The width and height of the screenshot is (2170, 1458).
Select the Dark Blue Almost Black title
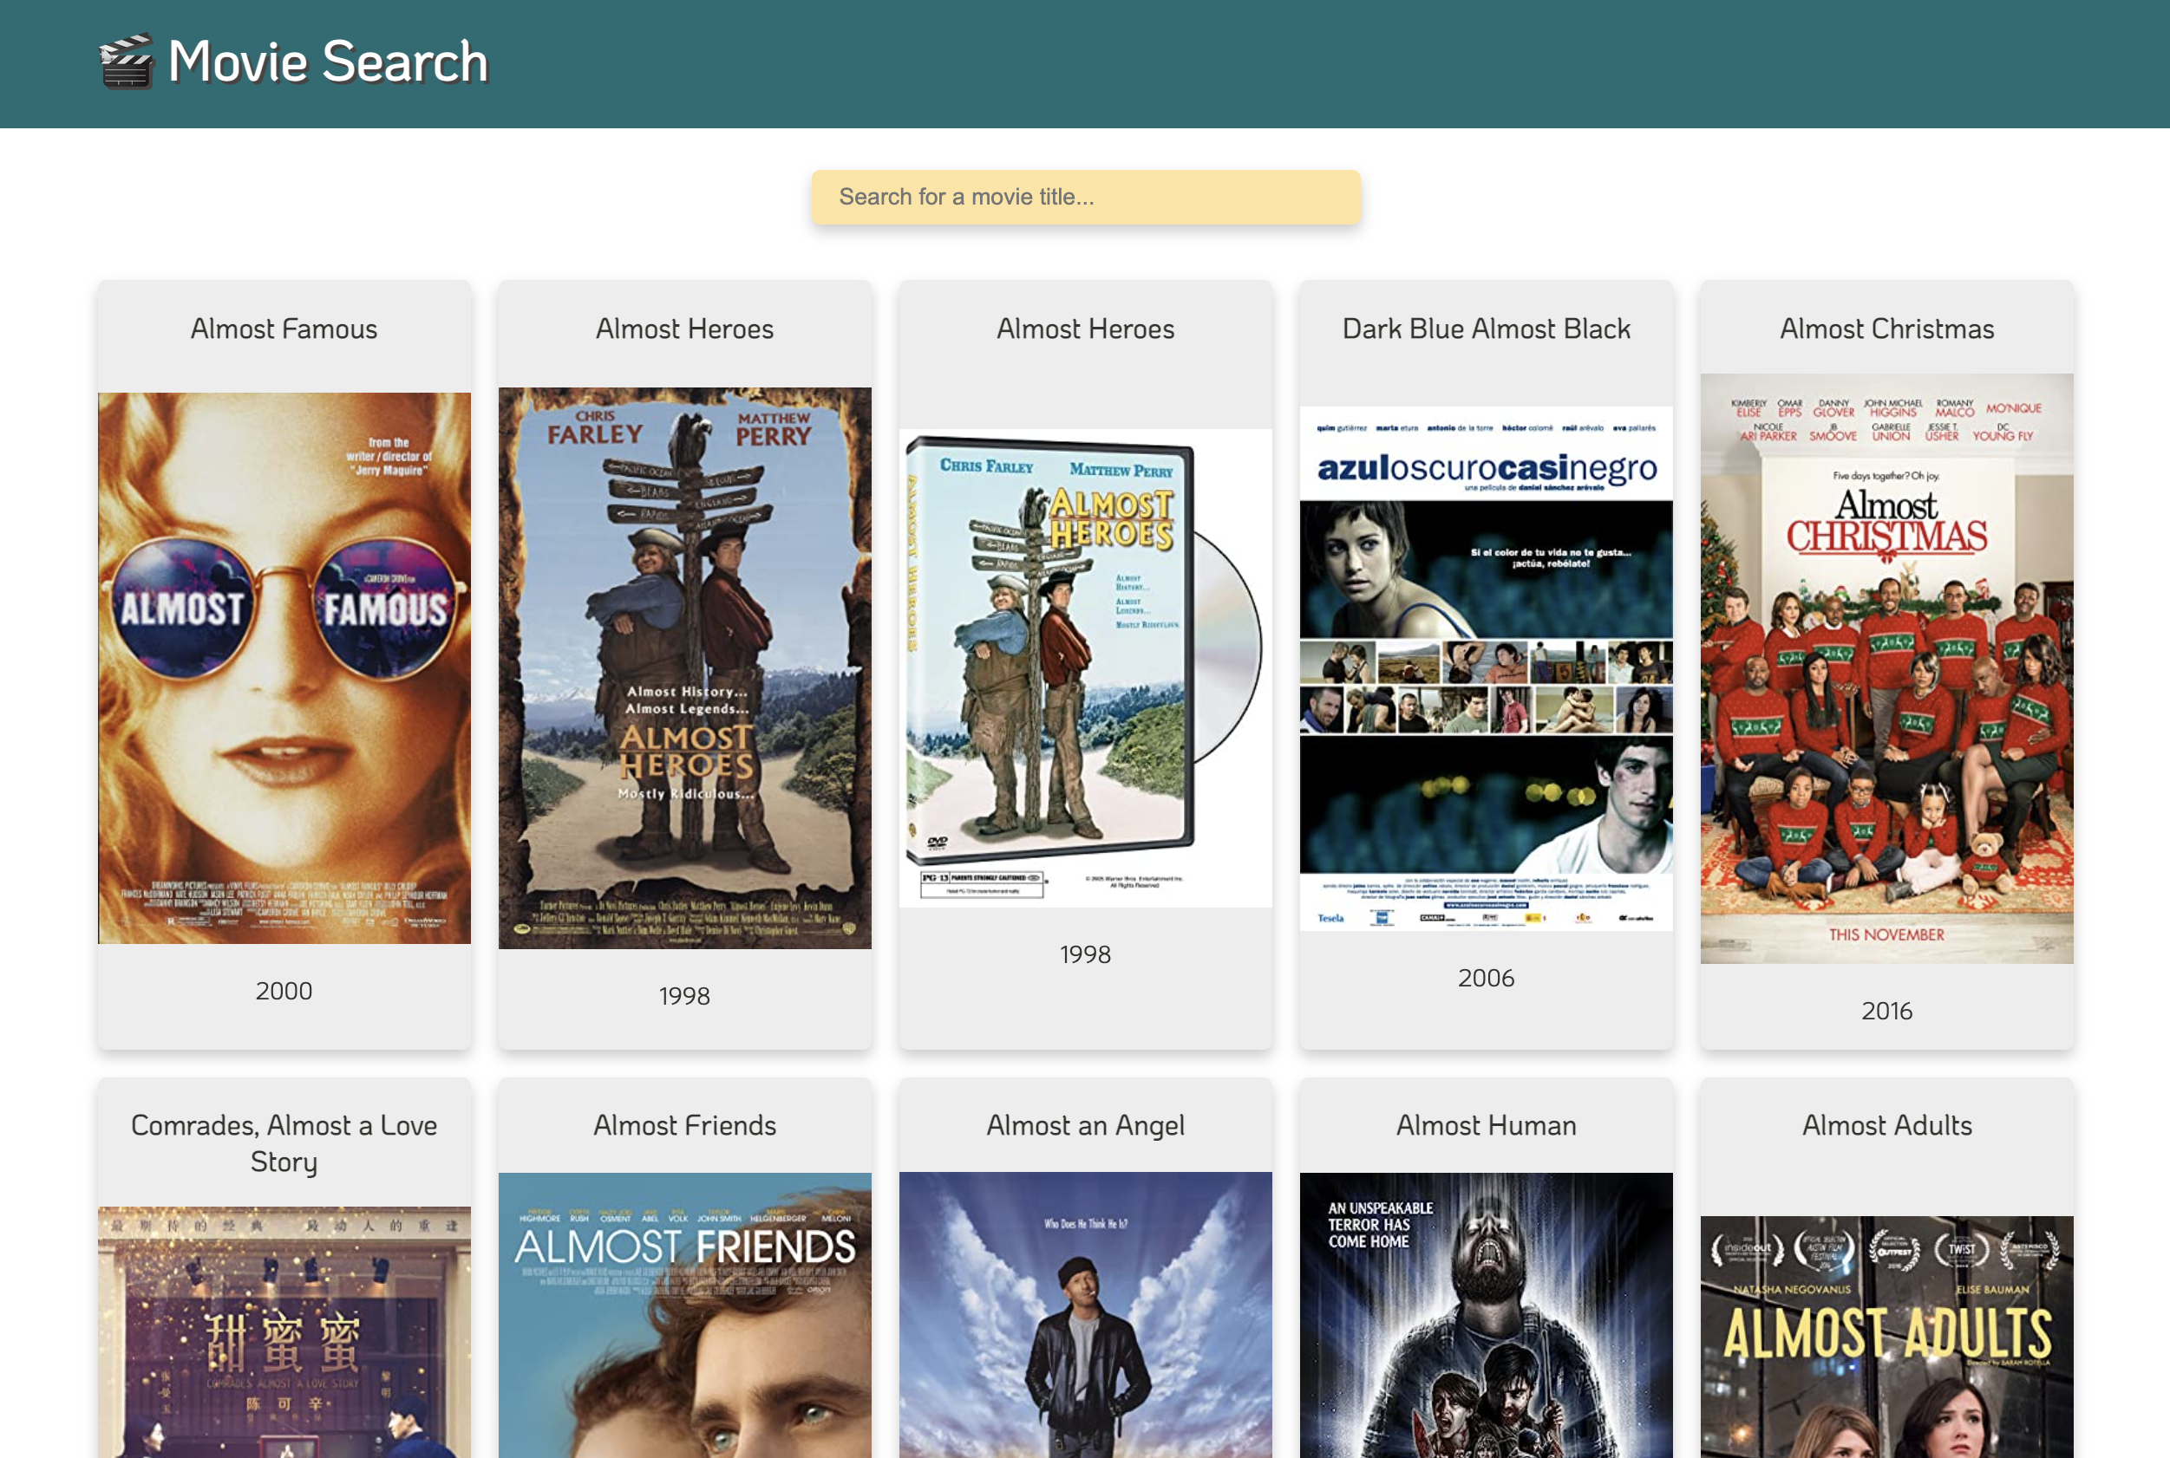(x=1487, y=329)
